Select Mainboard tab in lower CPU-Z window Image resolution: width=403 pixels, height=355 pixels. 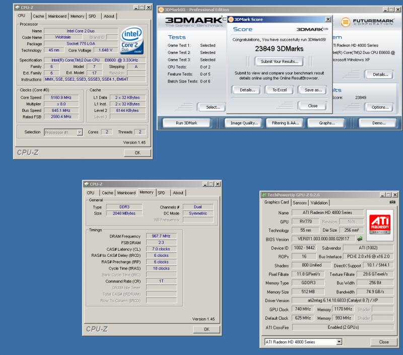126,193
